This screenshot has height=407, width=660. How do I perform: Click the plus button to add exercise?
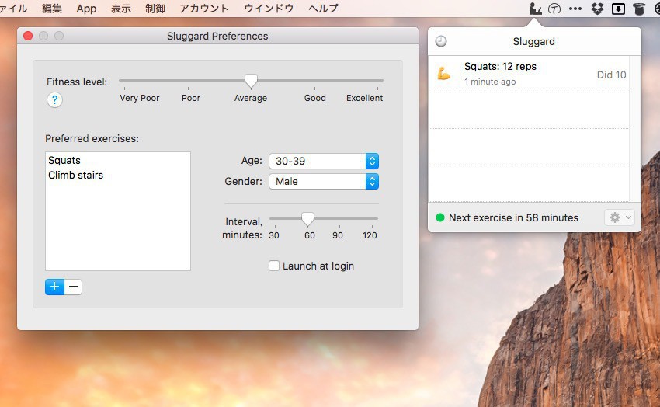pyautogui.click(x=54, y=287)
